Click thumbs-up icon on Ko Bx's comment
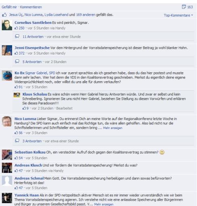The height and width of the screenshot is (206, 197). click(x=16, y=87)
